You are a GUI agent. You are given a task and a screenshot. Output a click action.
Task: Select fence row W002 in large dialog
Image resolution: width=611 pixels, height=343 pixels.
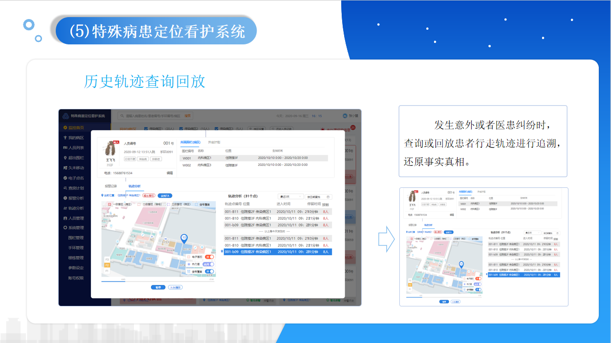tap(254, 165)
